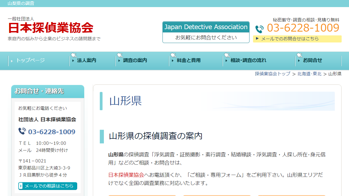Click the hand cursor icon above 相談・調査の流れ
Viewport: 349px width, 196px height.
(x=226, y=54)
